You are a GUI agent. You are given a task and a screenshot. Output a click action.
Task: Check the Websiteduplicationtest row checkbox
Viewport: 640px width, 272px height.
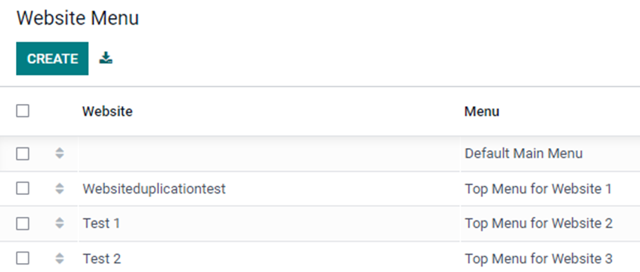pos(23,189)
